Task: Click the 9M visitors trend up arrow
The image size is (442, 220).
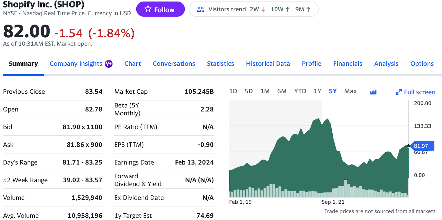Action: pyautogui.click(x=308, y=9)
